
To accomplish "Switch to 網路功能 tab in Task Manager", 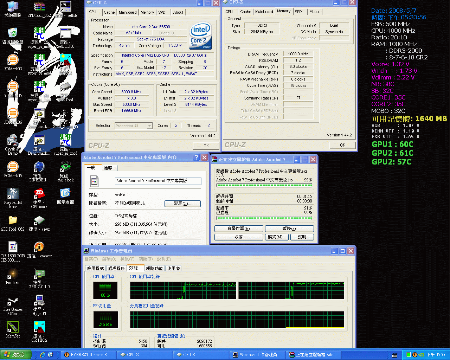I will 154,268.
